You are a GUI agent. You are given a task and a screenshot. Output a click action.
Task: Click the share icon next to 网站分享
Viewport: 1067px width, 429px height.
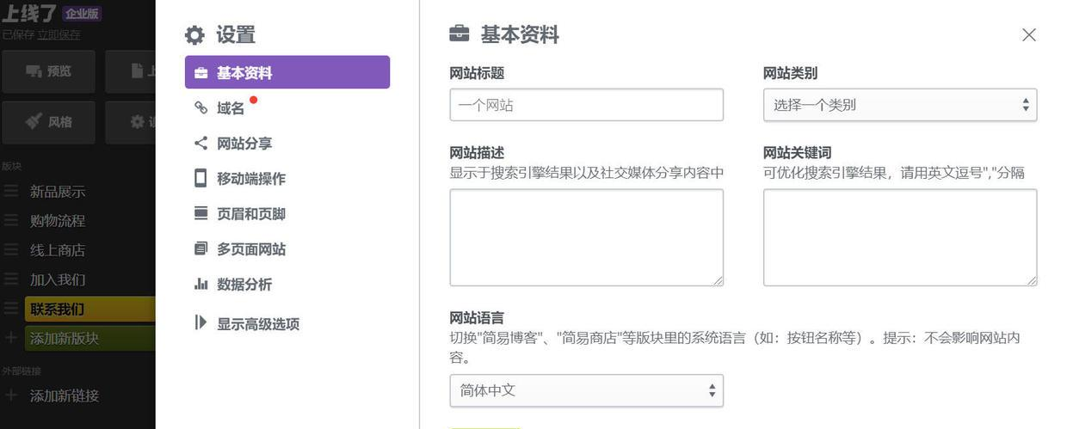200,144
